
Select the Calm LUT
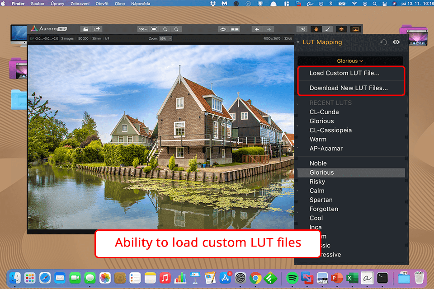[316, 191]
